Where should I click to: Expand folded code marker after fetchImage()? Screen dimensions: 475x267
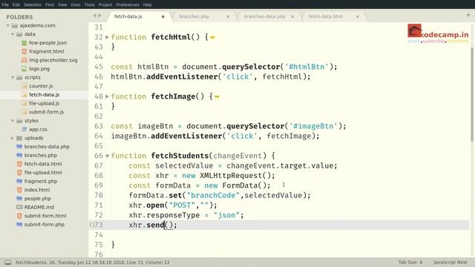pyautogui.click(x=217, y=97)
